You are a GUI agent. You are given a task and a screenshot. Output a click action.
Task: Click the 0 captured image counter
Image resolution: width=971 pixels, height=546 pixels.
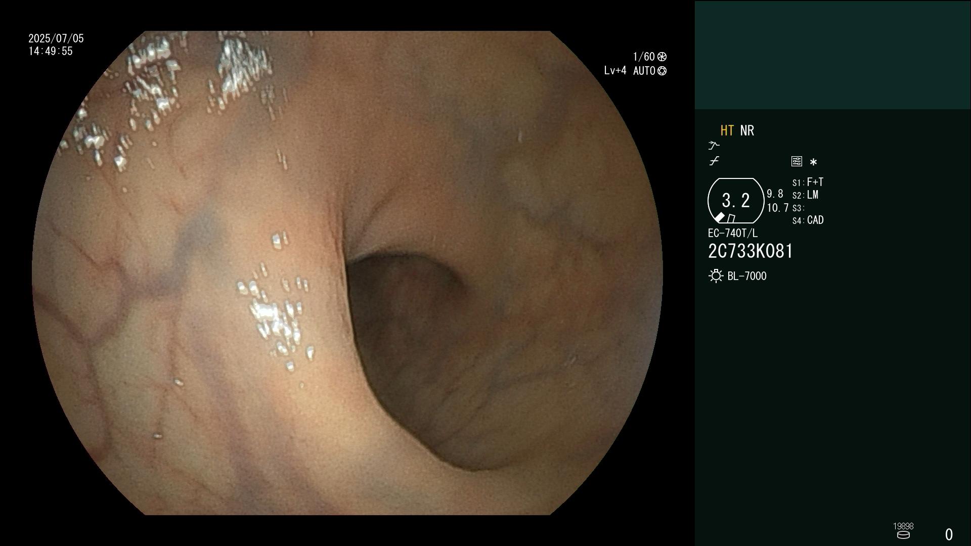[x=949, y=534]
